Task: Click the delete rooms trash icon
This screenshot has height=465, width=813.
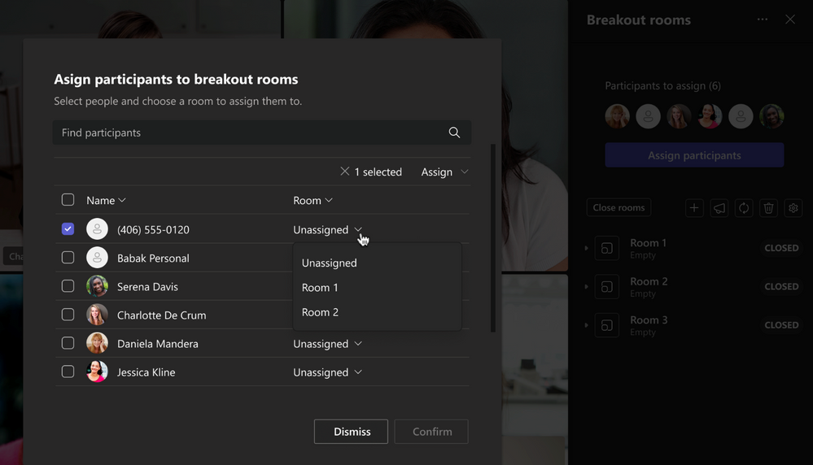Action: click(x=768, y=208)
